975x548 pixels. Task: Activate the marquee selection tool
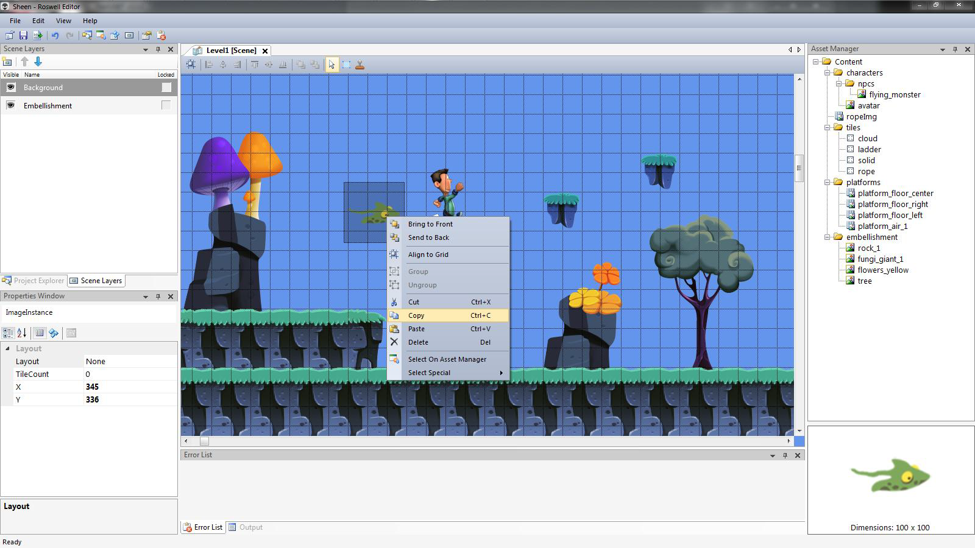tap(346, 65)
